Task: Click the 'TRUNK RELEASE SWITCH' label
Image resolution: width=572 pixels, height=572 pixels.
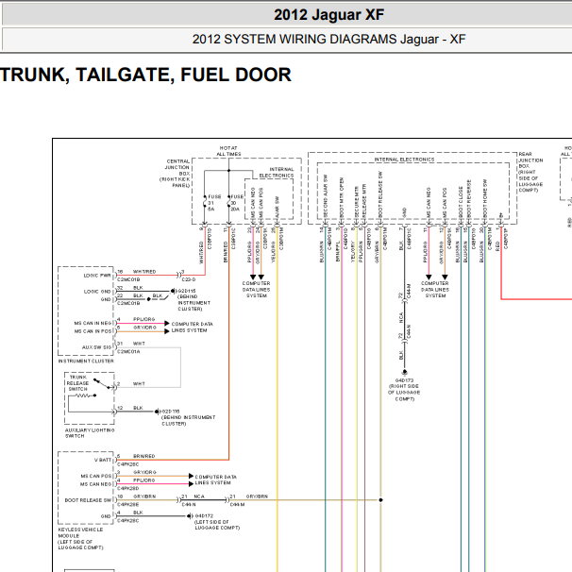Action: pyautogui.click(x=77, y=383)
